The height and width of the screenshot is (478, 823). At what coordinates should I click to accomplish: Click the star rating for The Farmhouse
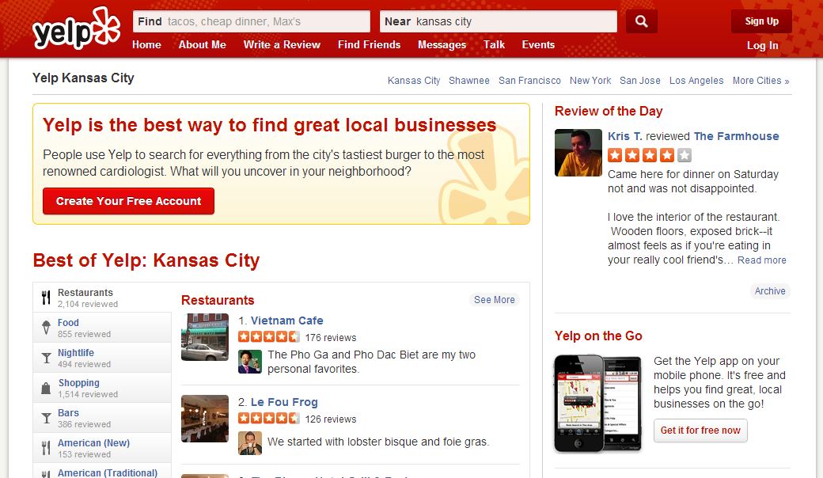click(x=649, y=155)
